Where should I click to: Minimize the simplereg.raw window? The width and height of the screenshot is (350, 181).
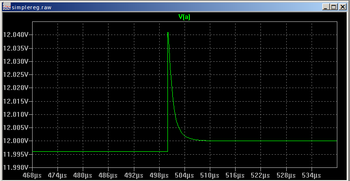tap(326, 7)
